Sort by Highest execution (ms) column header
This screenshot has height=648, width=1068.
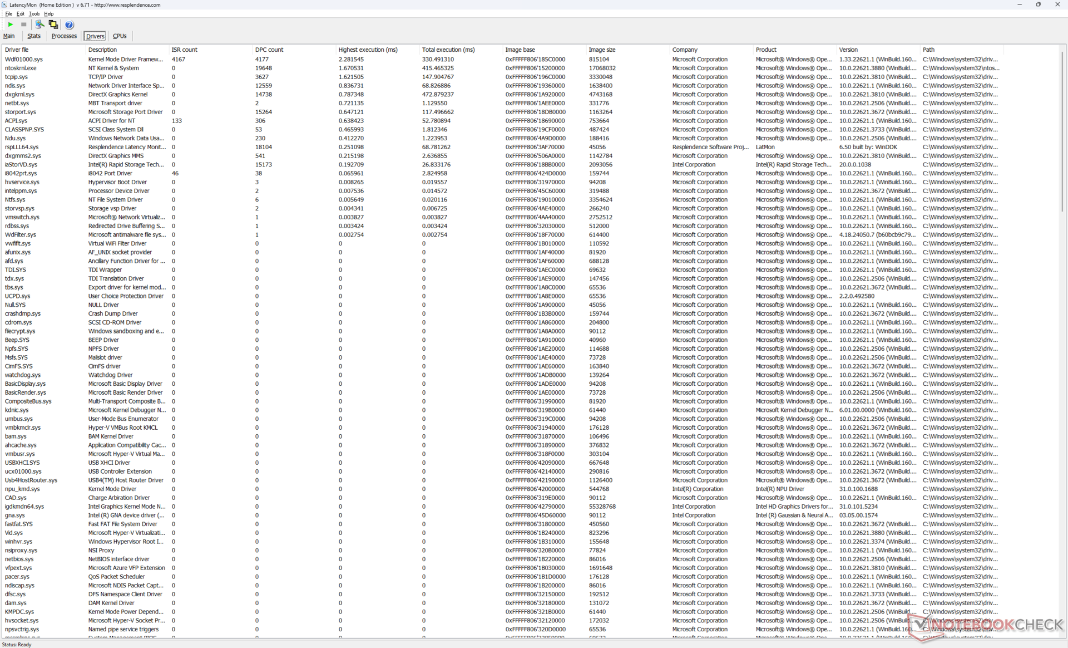(x=368, y=50)
